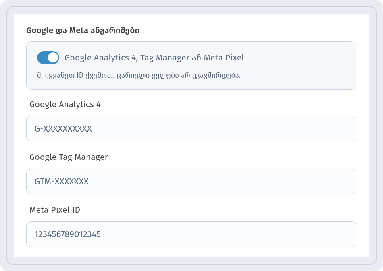Click the 'შეიყვანეთ ID ქვემოთ' helper text
The height and width of the screenshot is (271, 383).
tap(139, 75)
